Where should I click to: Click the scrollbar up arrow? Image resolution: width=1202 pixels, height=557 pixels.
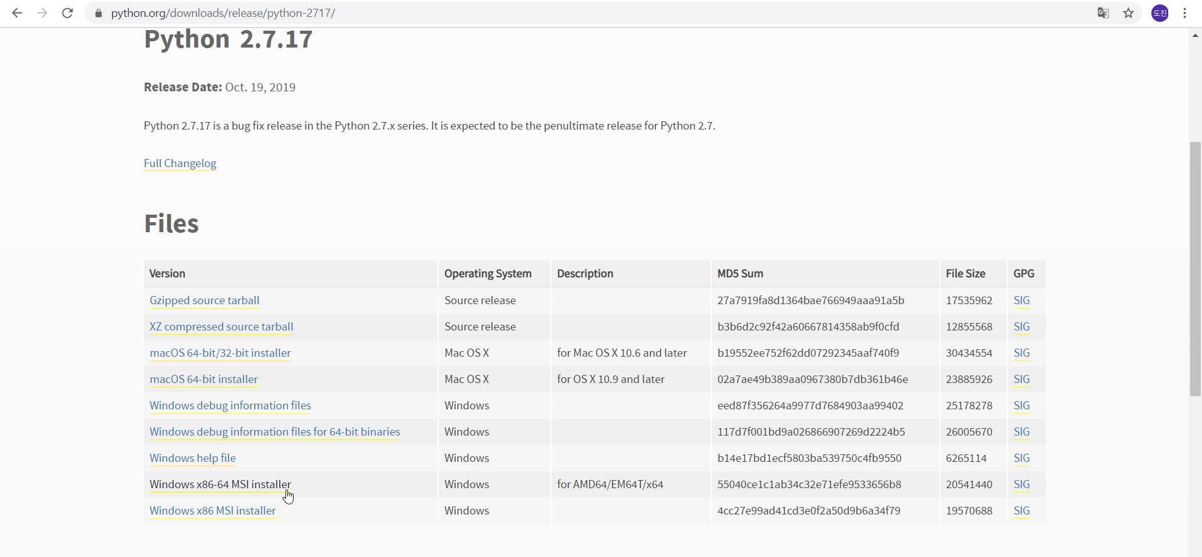[x=1195, y=35]
